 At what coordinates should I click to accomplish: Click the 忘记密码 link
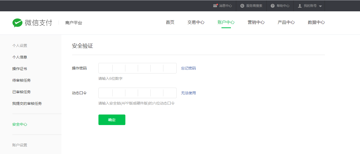coord(188,68)
